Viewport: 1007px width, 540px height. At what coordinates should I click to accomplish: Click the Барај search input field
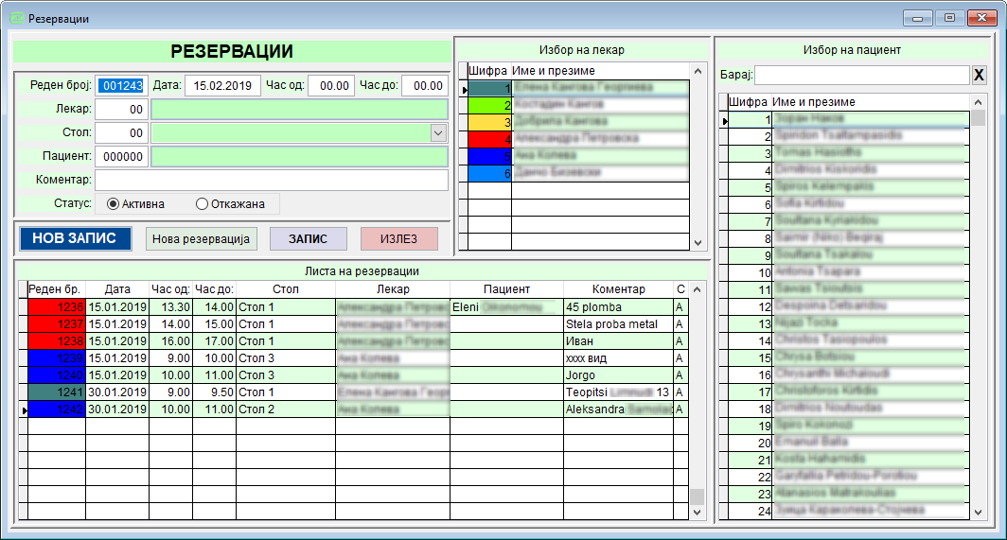tap(861, 76)
